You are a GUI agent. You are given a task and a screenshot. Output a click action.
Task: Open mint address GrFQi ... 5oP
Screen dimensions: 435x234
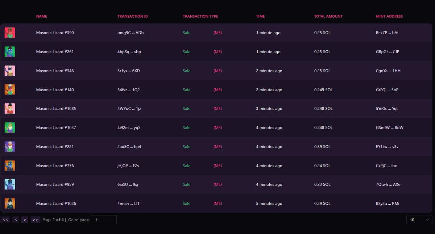[x=388, y=90]
